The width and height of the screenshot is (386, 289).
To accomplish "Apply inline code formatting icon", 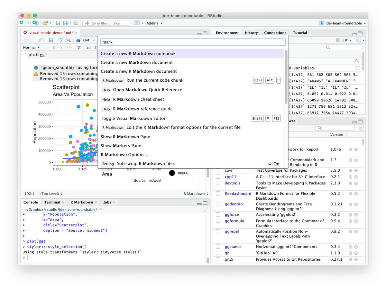I will pyautogui.click(x=69, y=47).
